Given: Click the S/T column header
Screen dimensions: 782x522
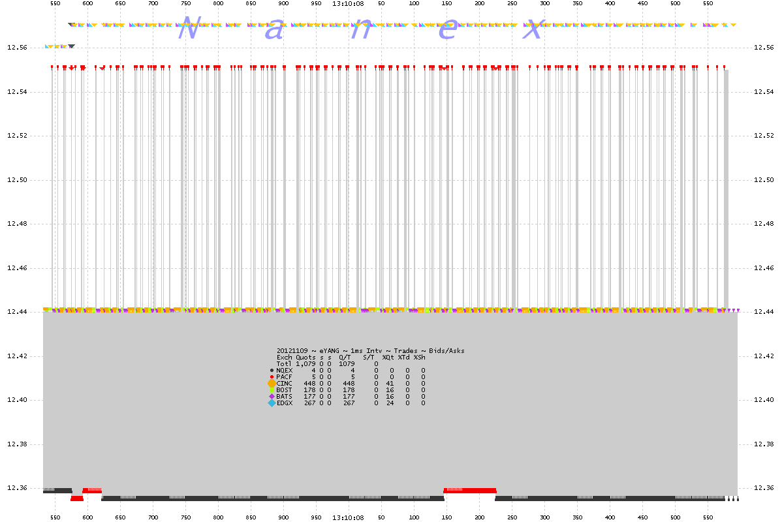Looking at the screenshot, I should point(369,358).
